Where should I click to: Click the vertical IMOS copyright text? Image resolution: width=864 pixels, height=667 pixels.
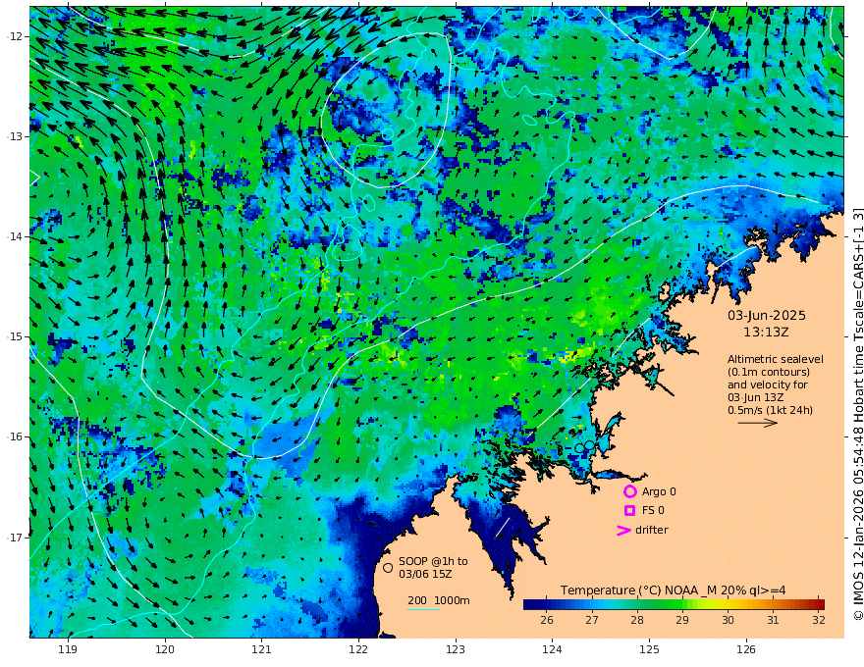pos(857,414)
